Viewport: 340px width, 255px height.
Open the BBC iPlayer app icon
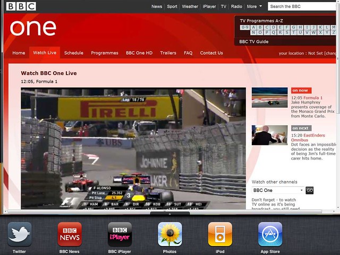point(120,234)
